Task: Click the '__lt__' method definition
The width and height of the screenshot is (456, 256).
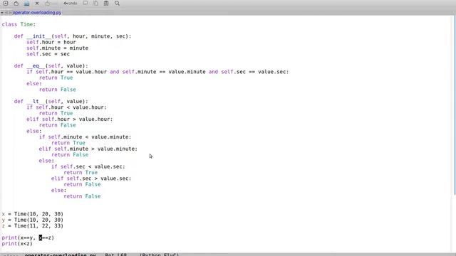Action: [x=51, y=101]
